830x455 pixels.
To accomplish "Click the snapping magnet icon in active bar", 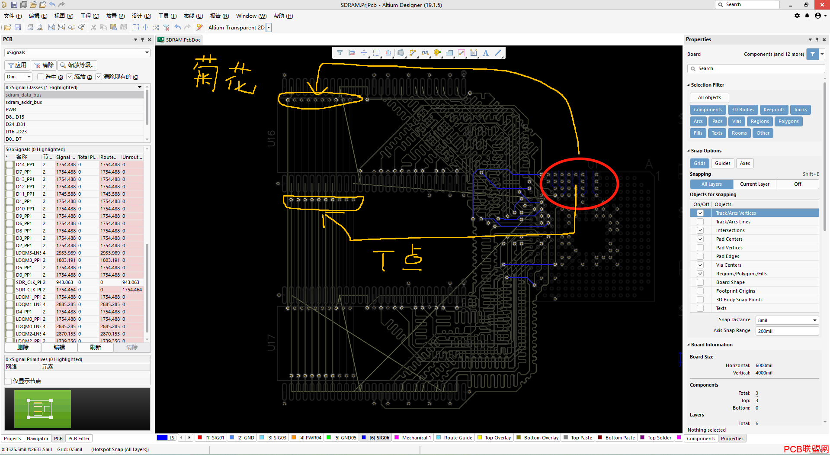I will pyautogui.click(x=352, y=53).
